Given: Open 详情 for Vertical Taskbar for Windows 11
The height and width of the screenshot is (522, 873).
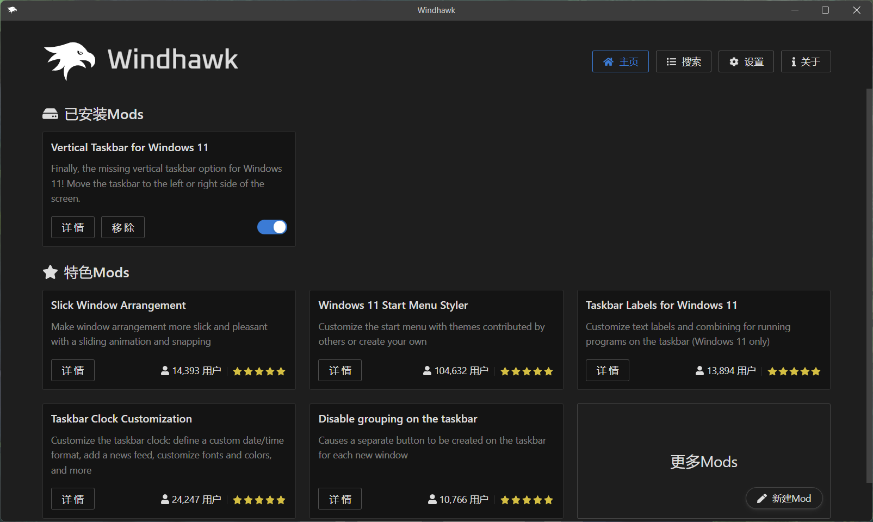Looking at the screenshot, I should tap(73, 227).
